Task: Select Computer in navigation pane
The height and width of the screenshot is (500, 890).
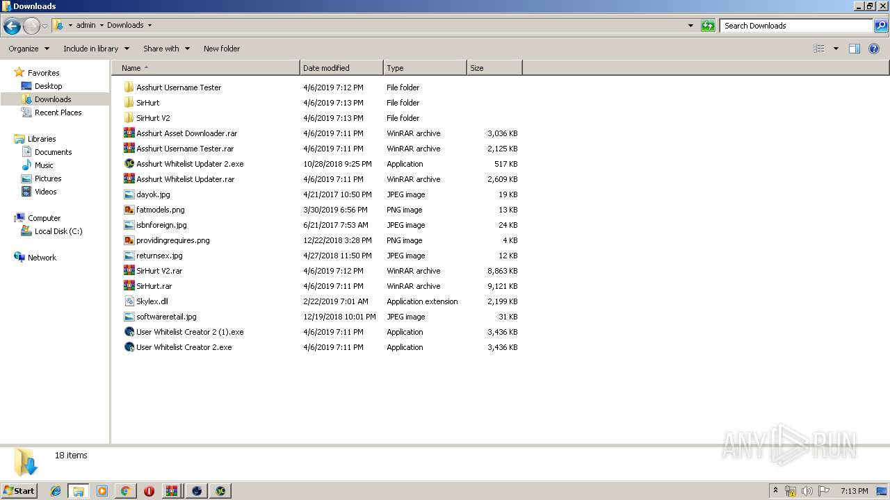Action: tap(44, 218)
